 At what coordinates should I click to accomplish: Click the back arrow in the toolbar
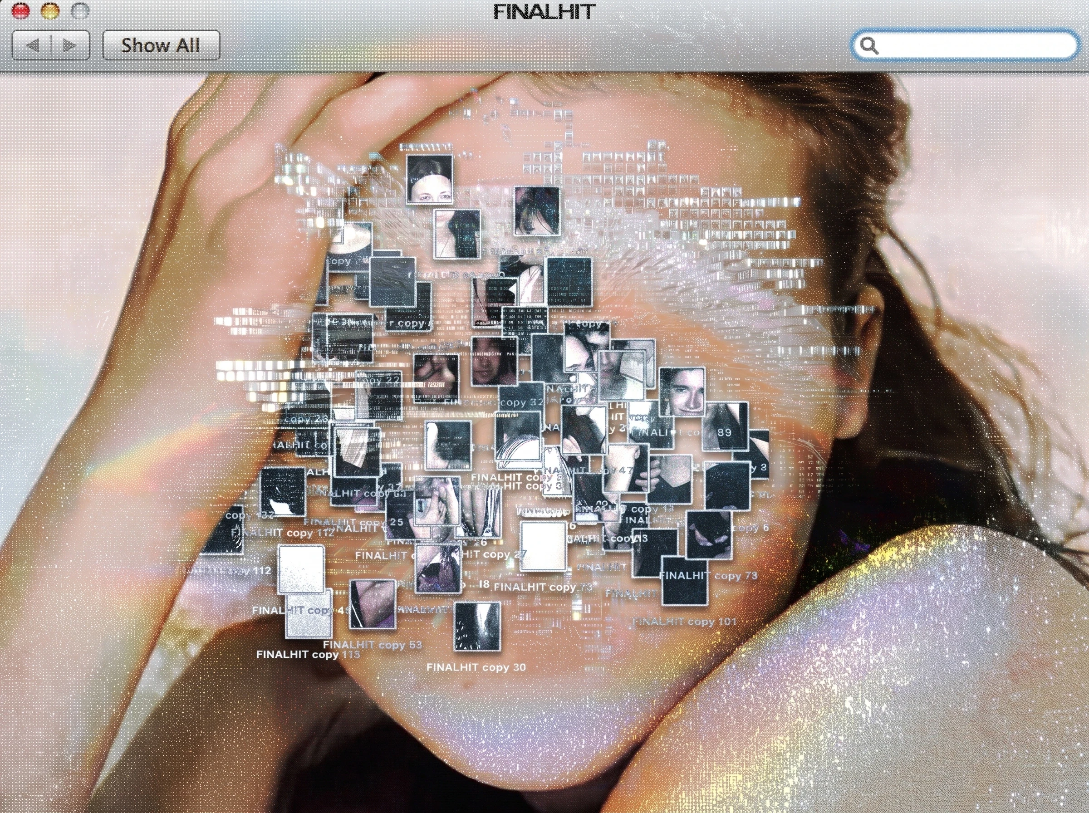click(32, 45)
